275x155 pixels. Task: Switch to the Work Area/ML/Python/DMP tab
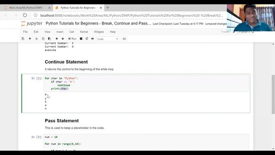[x=26, y=8]
